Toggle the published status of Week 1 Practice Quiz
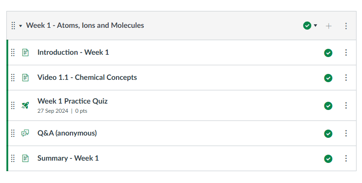Image resolution: width=362 pixels, height=183 pixels. 328,106
